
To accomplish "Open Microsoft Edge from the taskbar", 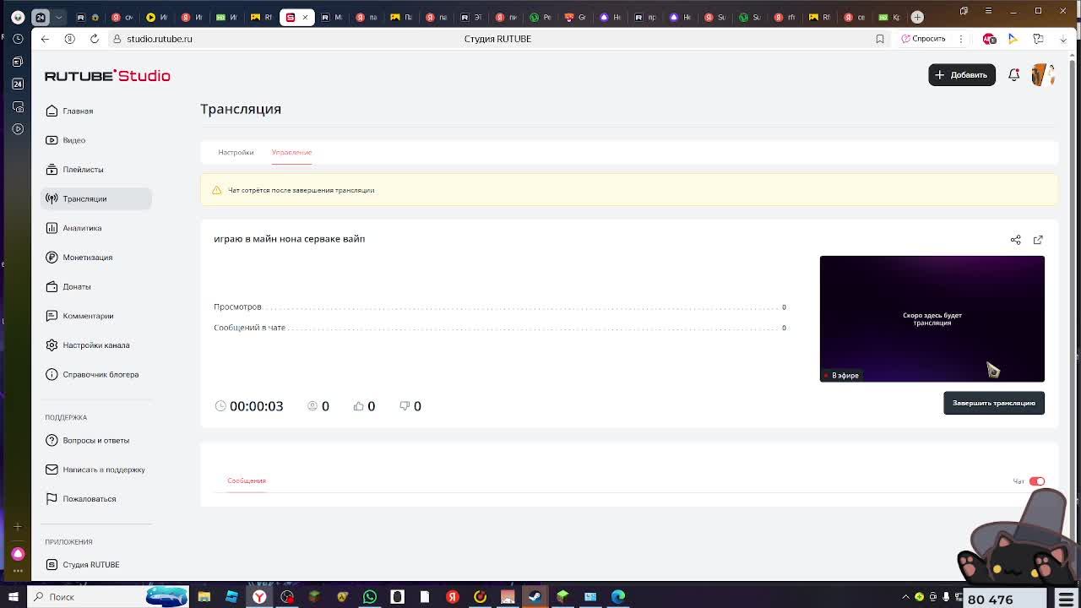I will (618, 597).
